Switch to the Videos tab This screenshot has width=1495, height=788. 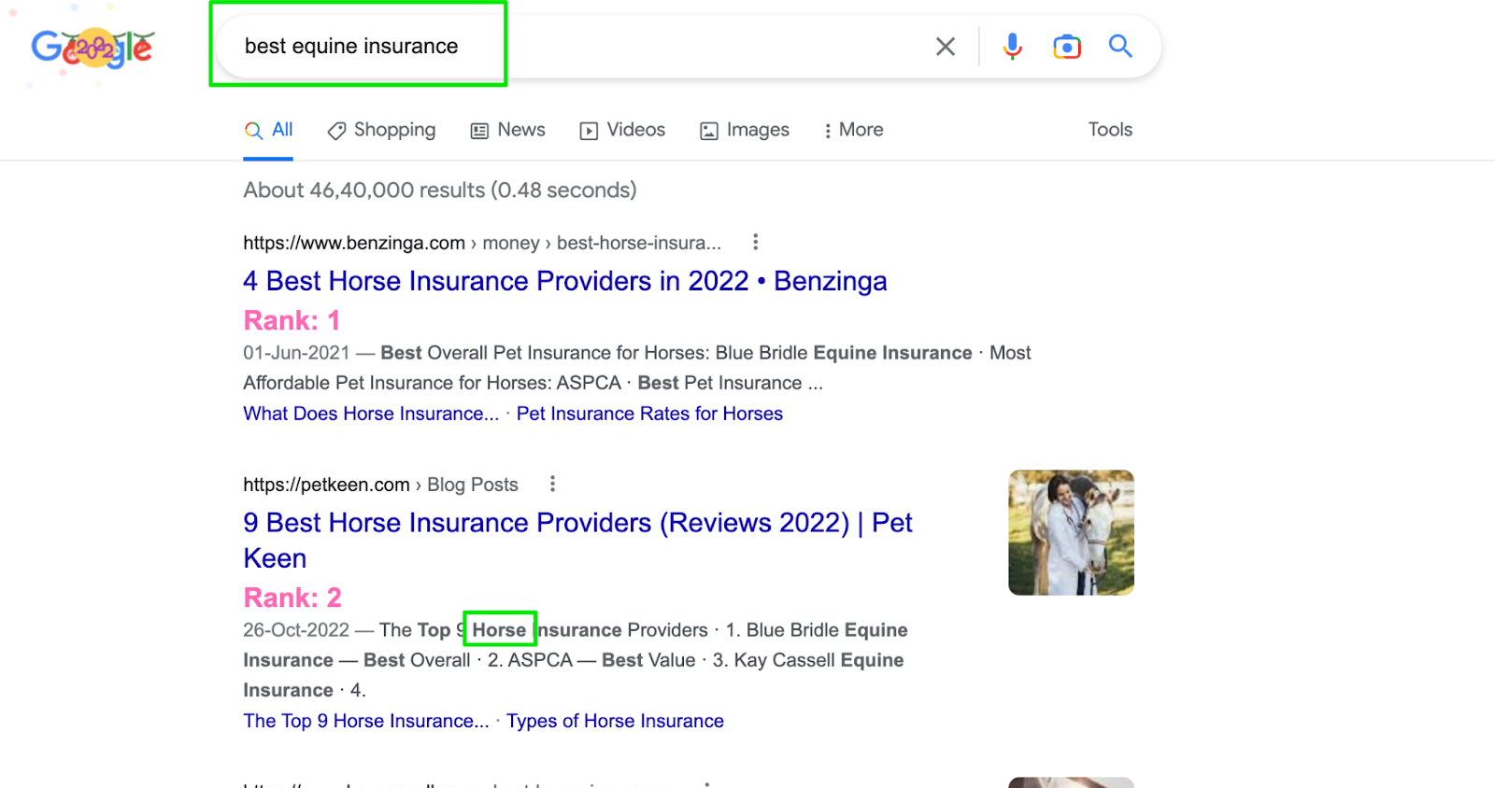click(622, 130)
